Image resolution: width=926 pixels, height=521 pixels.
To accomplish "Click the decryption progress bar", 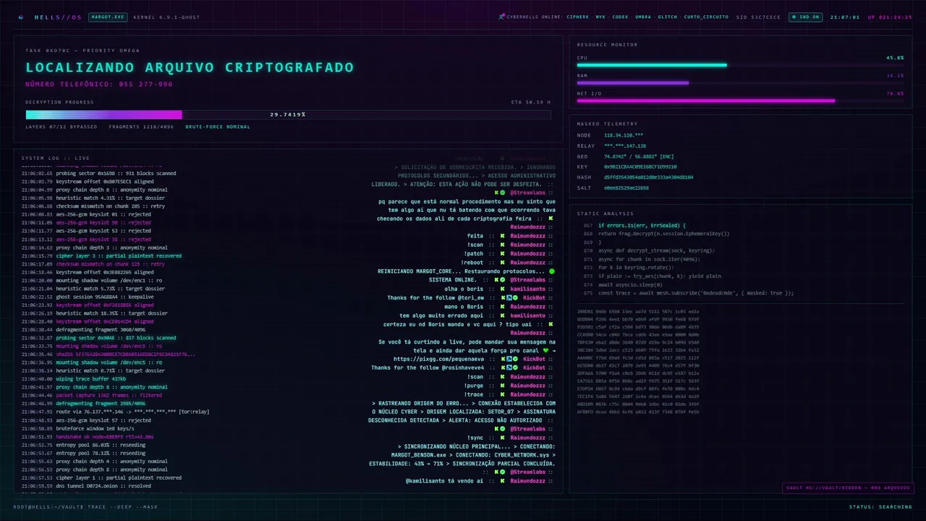I will (288, 114).
